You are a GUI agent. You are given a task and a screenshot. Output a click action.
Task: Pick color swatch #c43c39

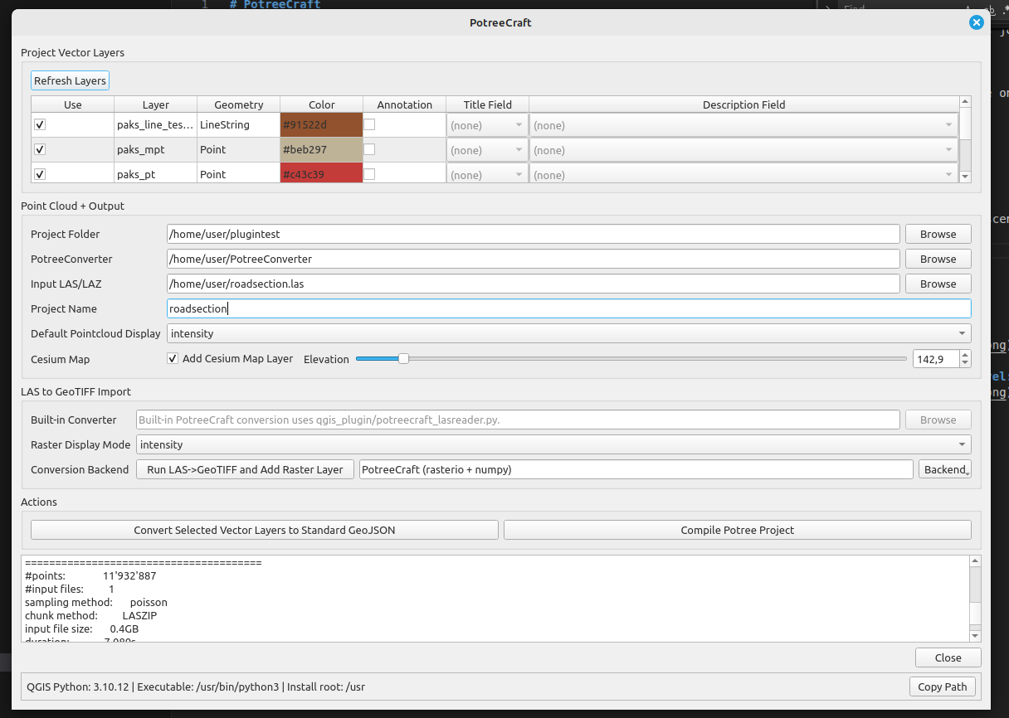[322, 173]
